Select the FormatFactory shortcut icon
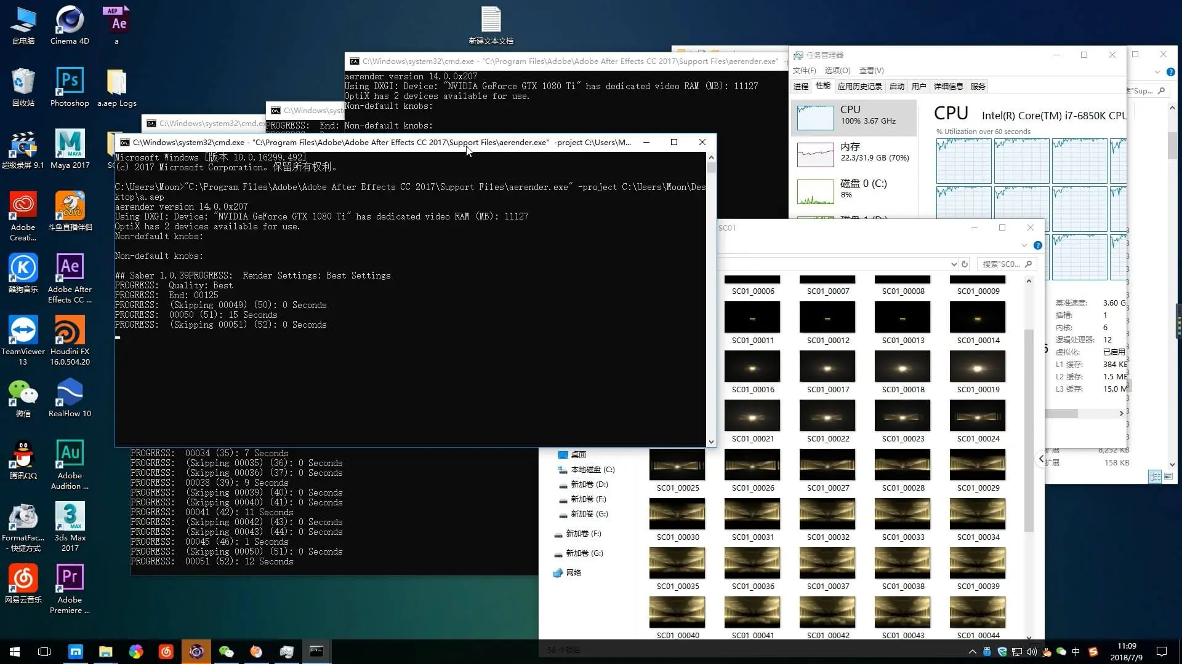This screenshot has height=664, width=1182. [23, 527]
